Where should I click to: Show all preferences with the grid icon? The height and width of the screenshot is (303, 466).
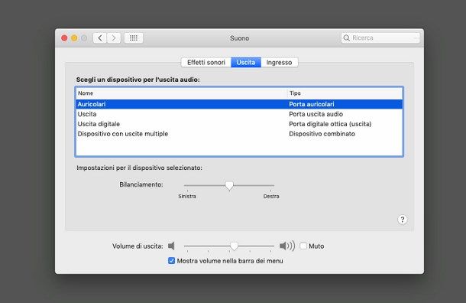pos(134,38)
